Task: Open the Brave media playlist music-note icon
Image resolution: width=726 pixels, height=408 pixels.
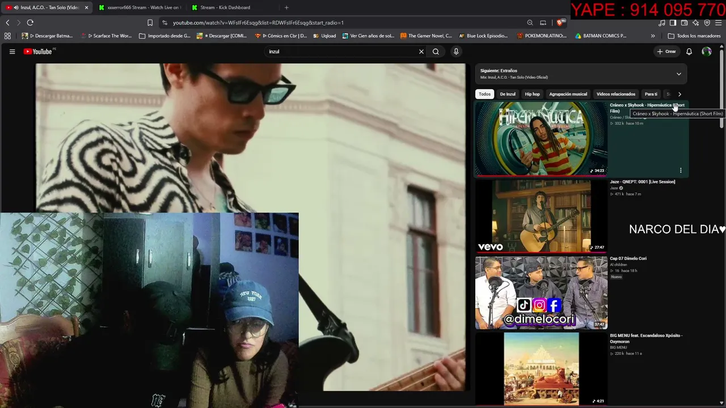Action: [662, 23]
